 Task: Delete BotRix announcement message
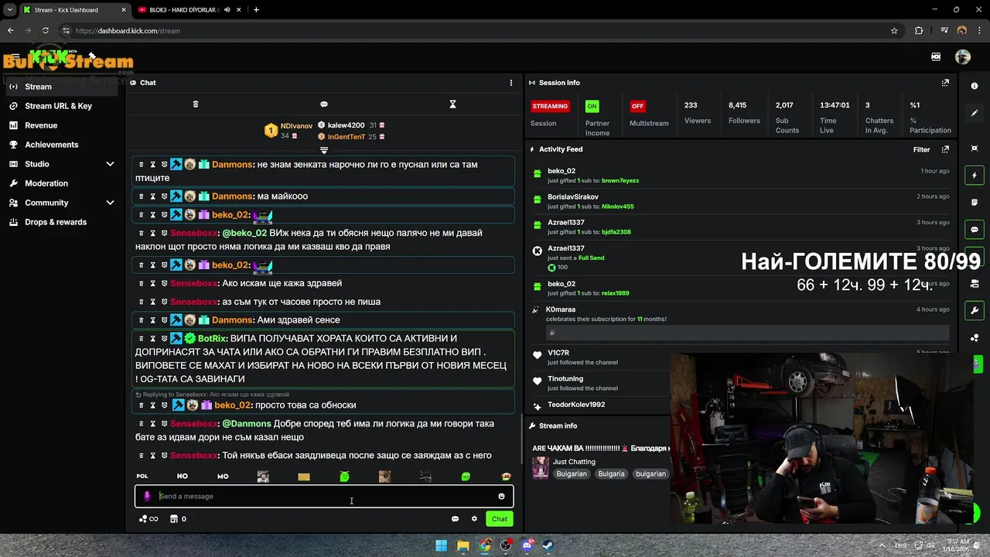(142, 339)
